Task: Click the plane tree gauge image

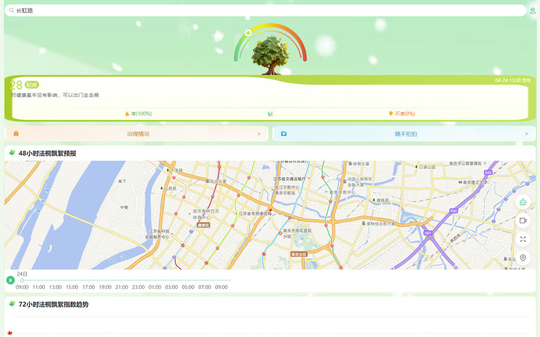Action: pyautogui.click(x=268, y=53)
